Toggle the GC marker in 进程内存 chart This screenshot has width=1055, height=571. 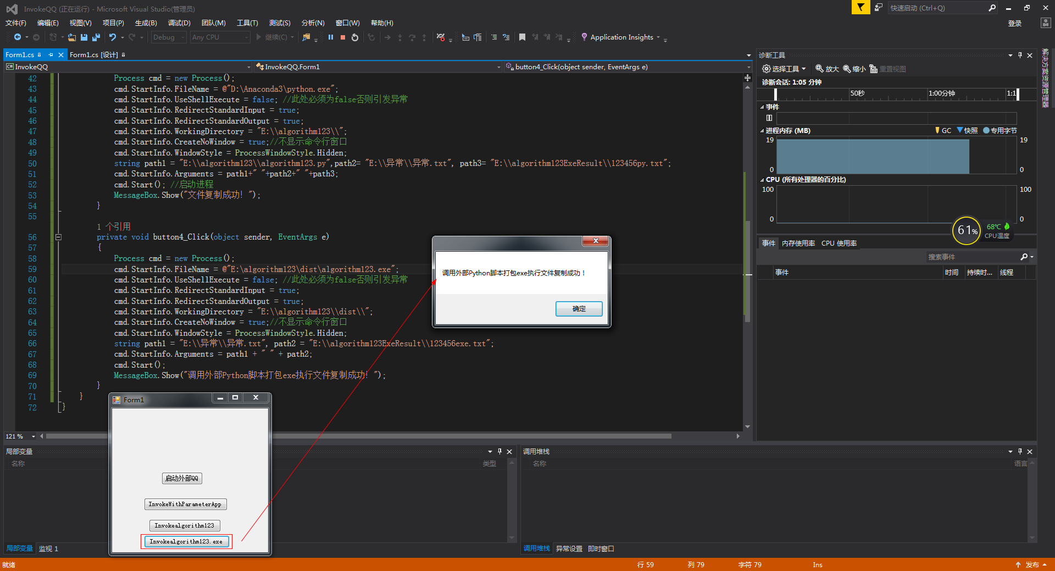click(943, 130)
